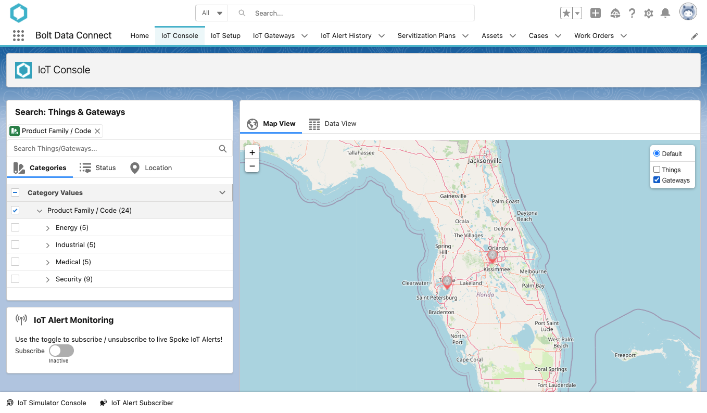Open the IoT Gateways tab dropdown arrow
This screenshot has width=707, height=413.
(305, 36)
